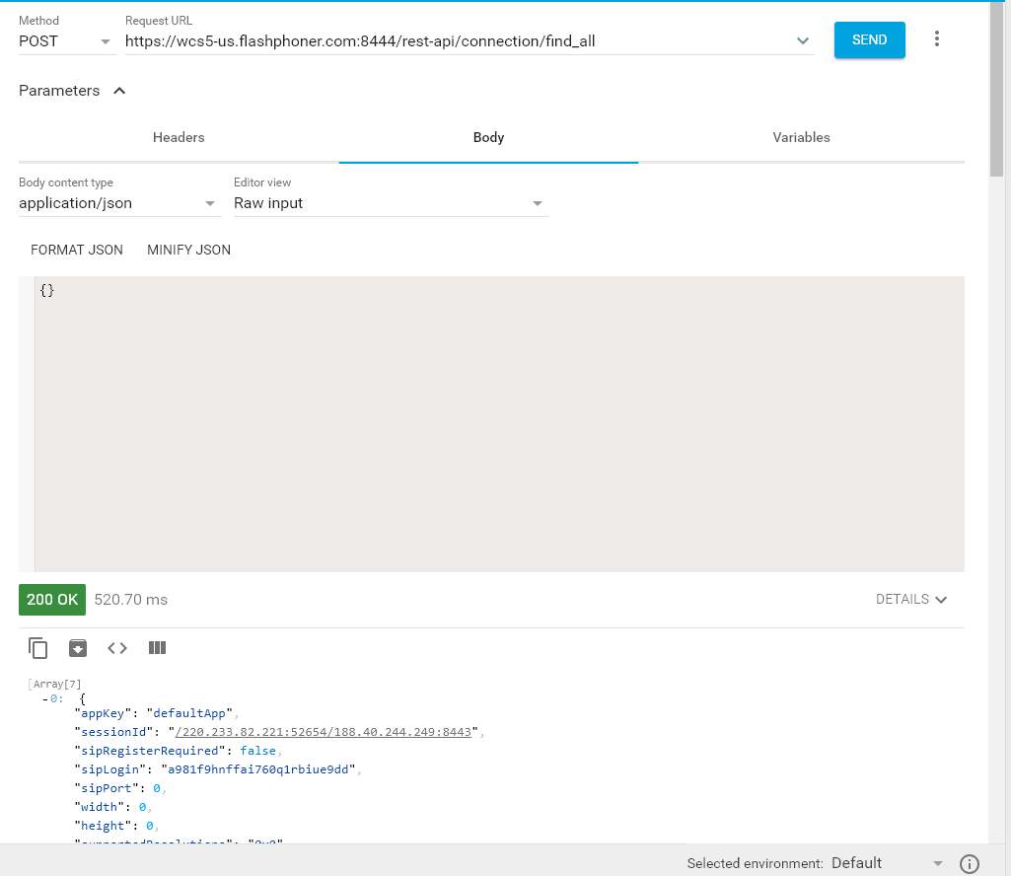Switch to the Variables tab
Screen dimensions: 1011x876
click(x=801, y=138)
